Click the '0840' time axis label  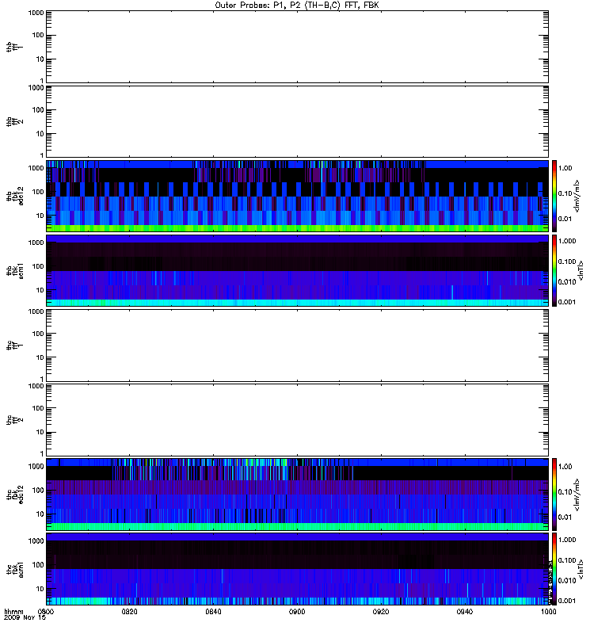coord(213,611)
